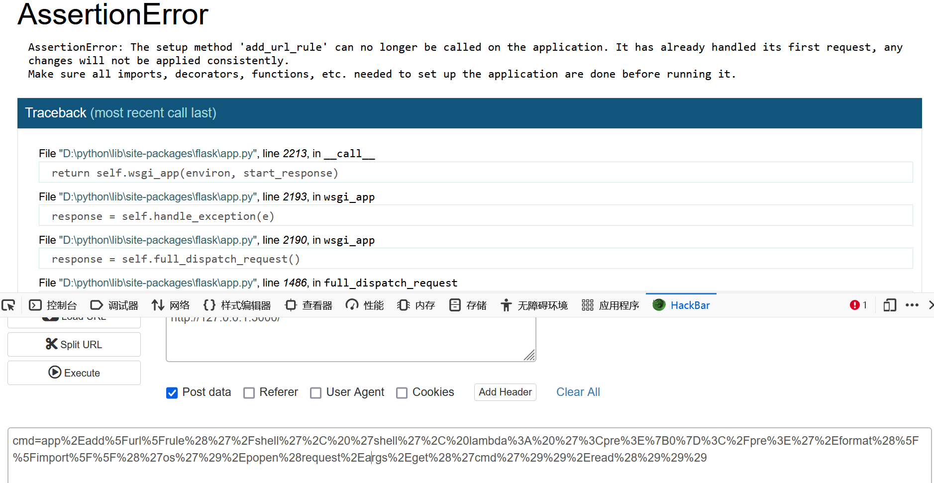Viewport: 934px width, 483px height.
Task: Open the devtools three-dots options menu
Action: (x=912, y=305)
